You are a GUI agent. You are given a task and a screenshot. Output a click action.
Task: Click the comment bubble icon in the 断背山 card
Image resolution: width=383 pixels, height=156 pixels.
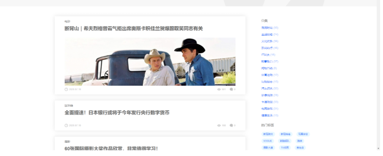pos(231,89)
